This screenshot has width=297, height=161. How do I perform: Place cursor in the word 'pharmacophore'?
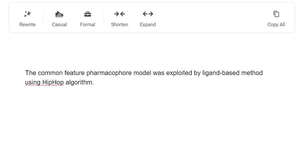(109, 73)
